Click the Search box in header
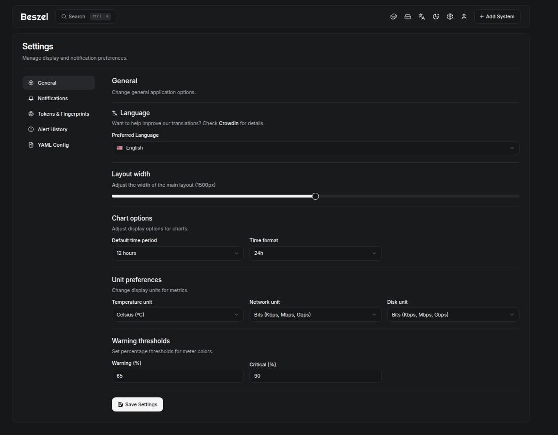558x435 pixels. pos(86,16)
